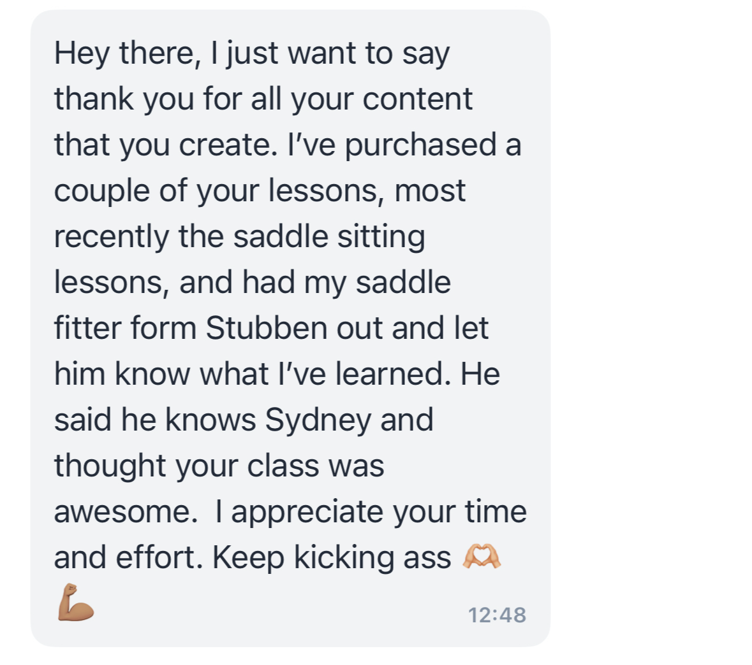Click the word "create" in the message
The image size is (752, 665).
click(224, 145)
